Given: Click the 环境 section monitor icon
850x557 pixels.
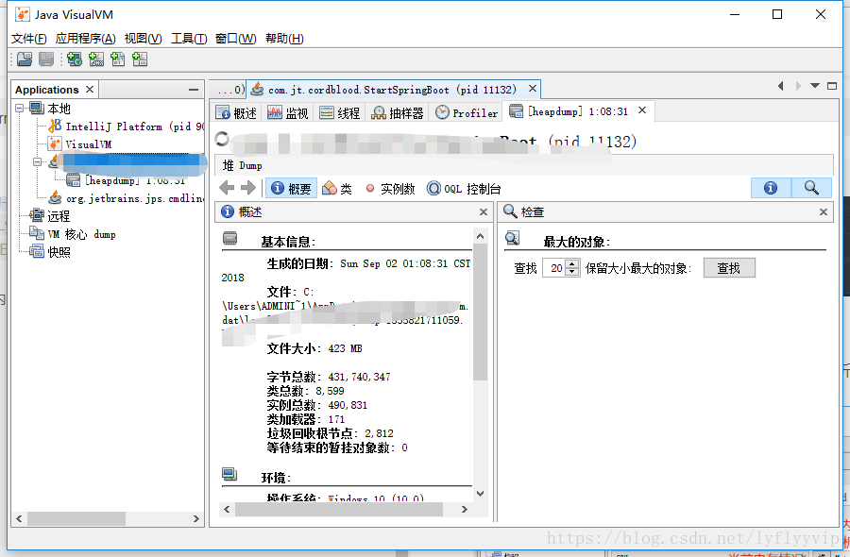Looking at the screenshot, I should coord(229,474).
